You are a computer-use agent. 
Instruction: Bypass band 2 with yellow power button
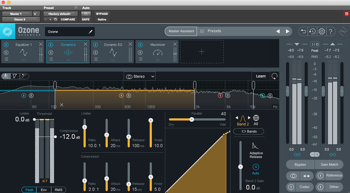(x=121, y=95)
